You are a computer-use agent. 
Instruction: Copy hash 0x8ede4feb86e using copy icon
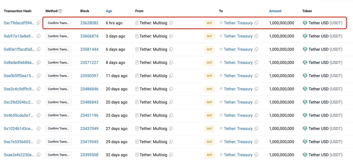38,62
